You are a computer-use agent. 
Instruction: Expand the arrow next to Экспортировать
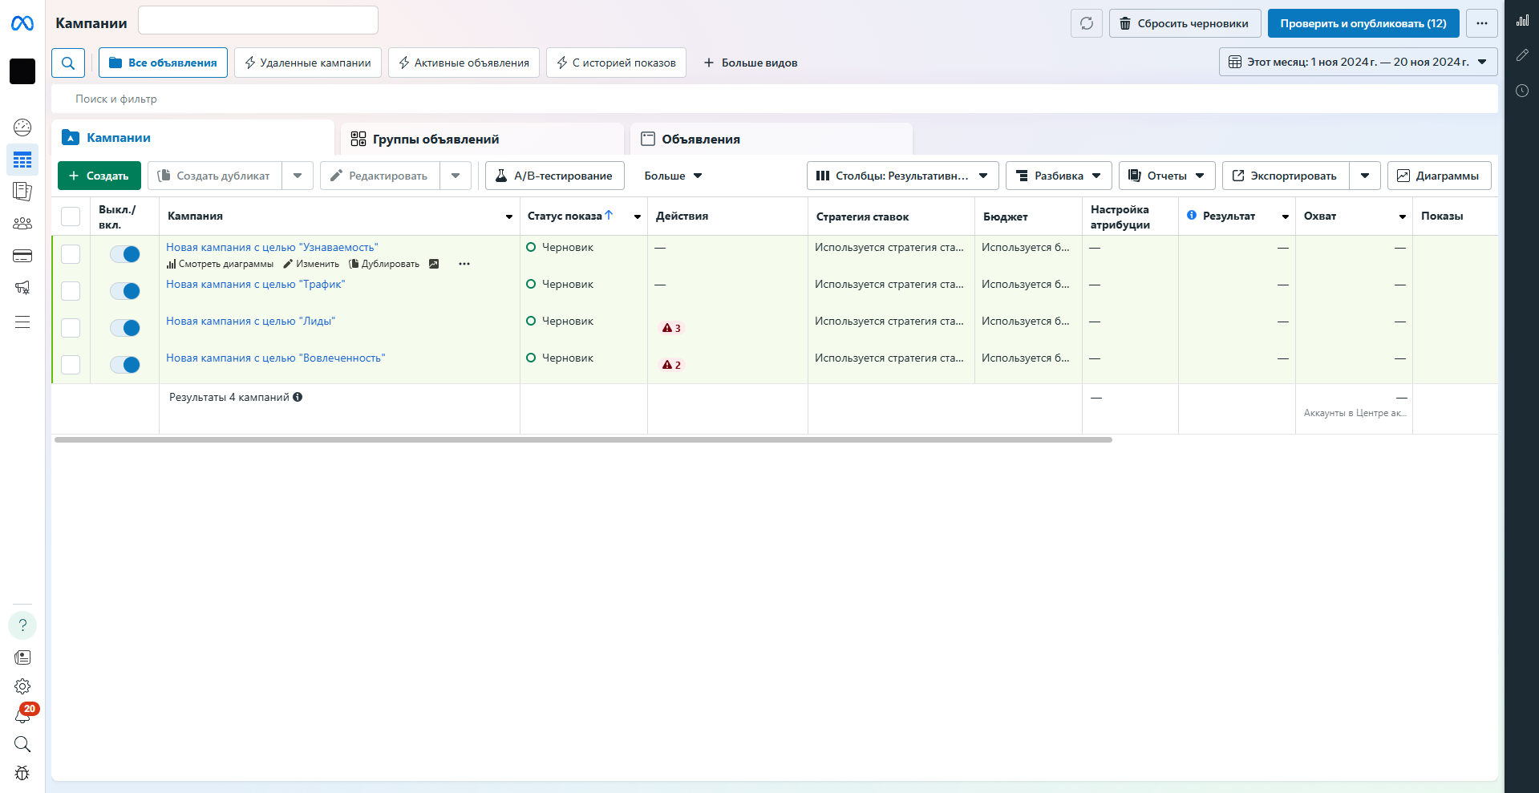coord(1365,176)
